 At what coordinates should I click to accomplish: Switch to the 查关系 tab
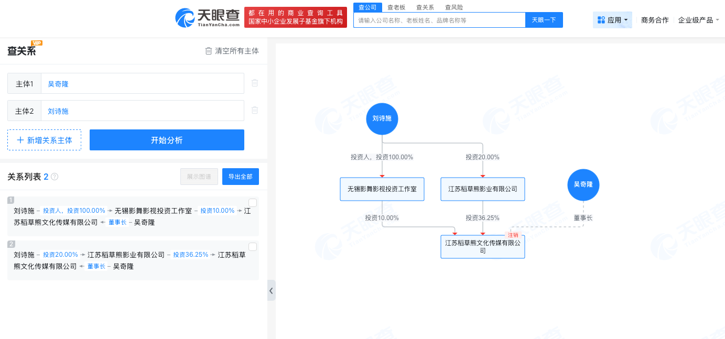coord(425,7)
